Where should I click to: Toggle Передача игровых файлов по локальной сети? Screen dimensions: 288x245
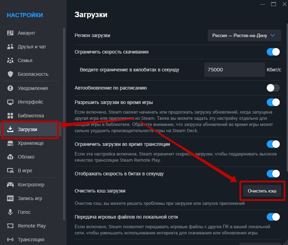[273, 217]
